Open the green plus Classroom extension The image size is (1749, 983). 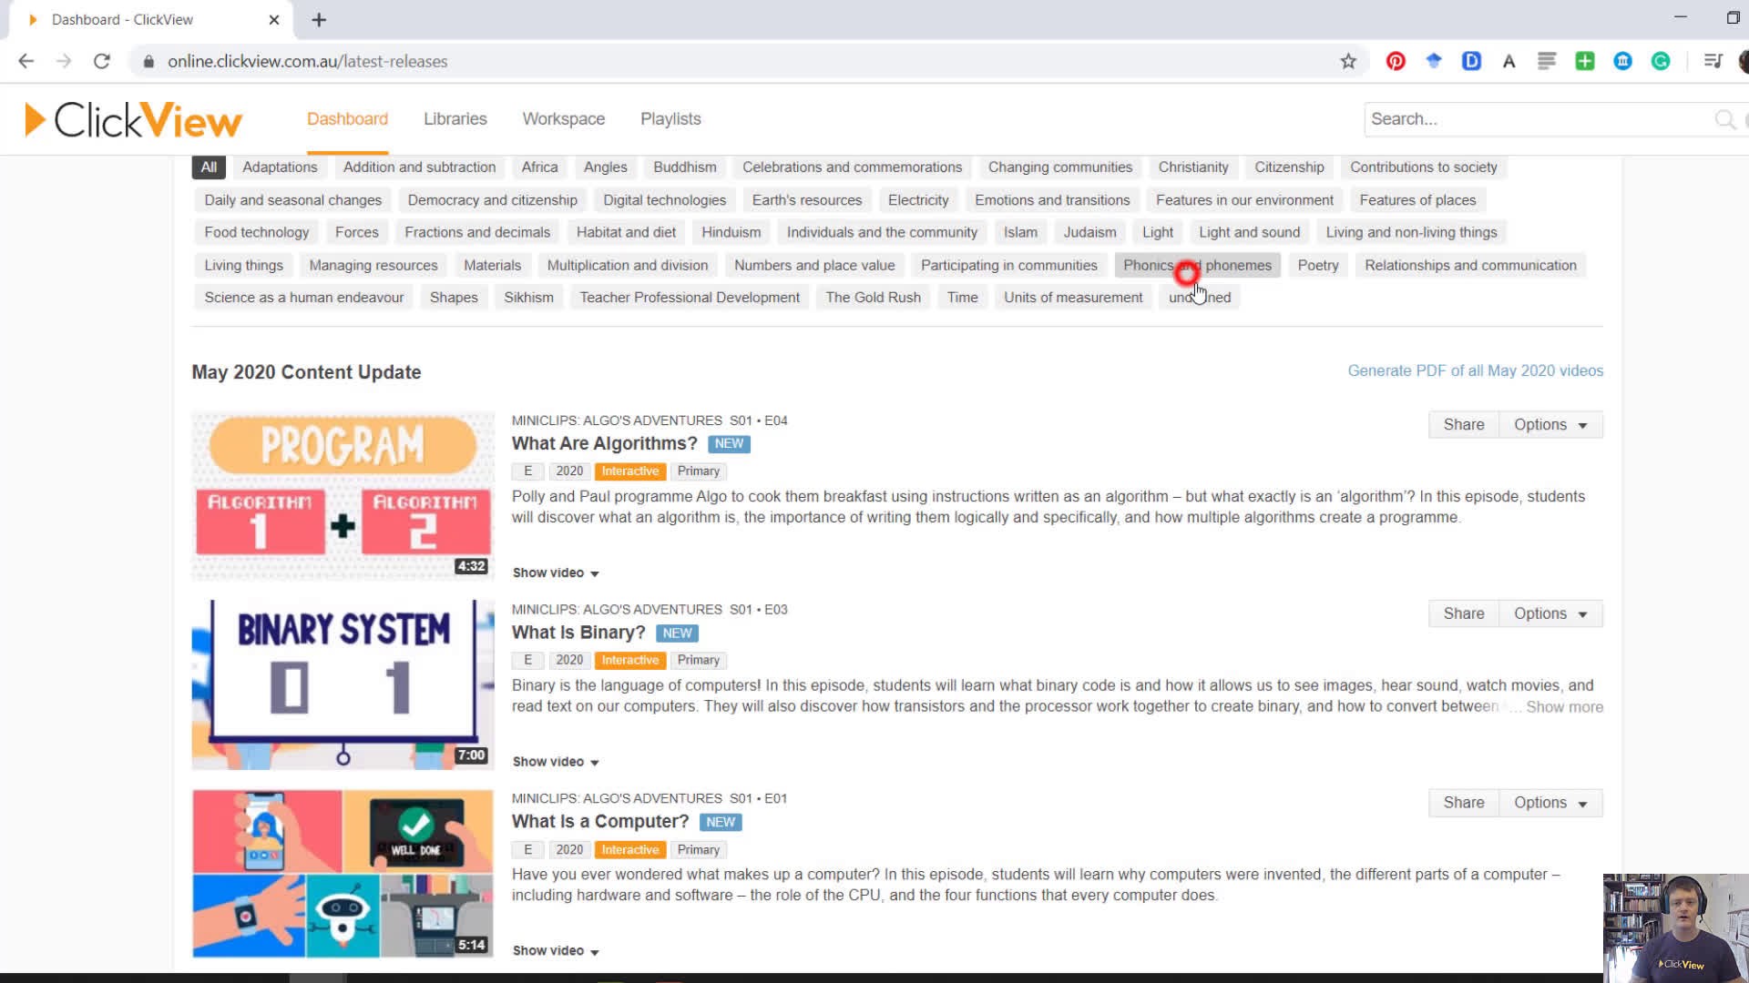[x=1585, y=61]
